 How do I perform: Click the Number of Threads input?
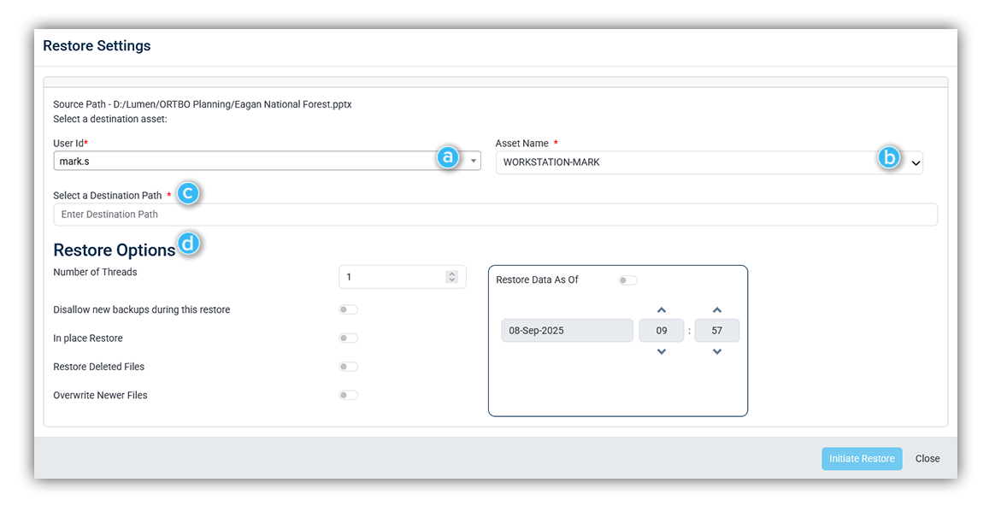pyautogui.click(x=402, y=277)
